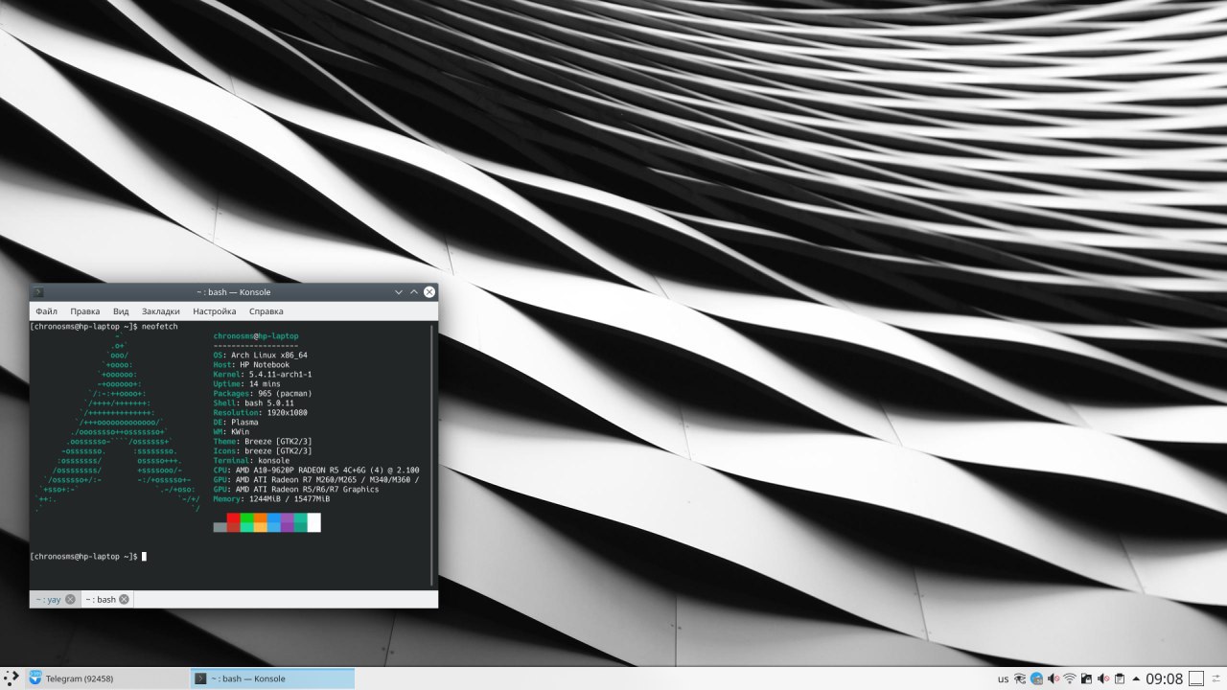1227x690 pixels.
Task: Click the Konsole title bar text
Action: click(233, 292)
